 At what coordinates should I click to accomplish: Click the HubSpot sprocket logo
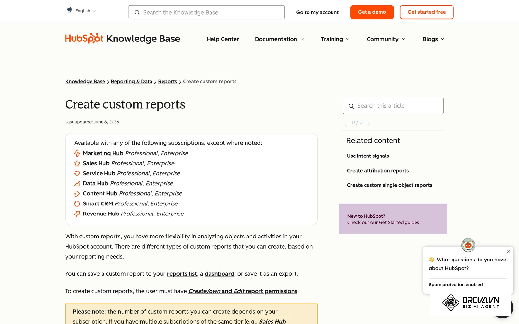[84, 38]
